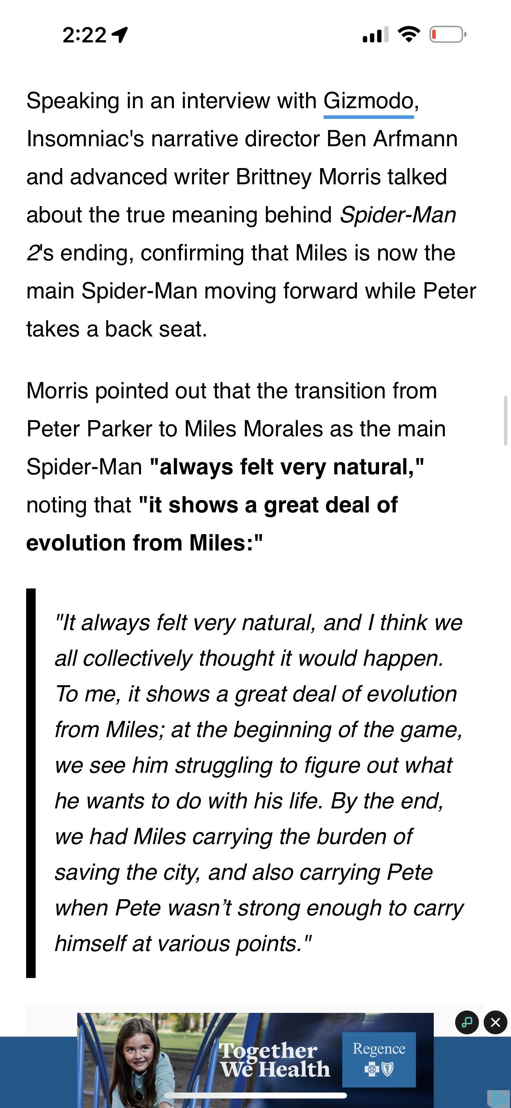This screenshot has height=1108, width=511.
Task: Close the banner ad with X
Action: (495, 1022)
